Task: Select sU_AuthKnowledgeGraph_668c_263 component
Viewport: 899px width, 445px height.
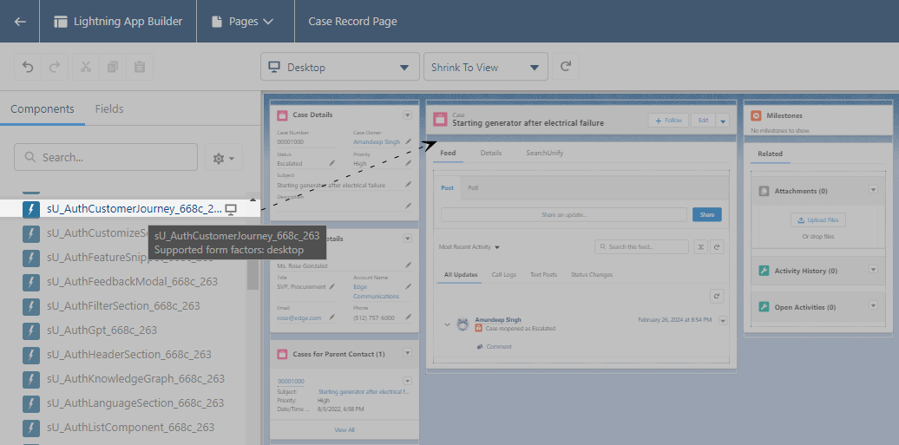Action: pyautogui.click(x=135, y=379)
